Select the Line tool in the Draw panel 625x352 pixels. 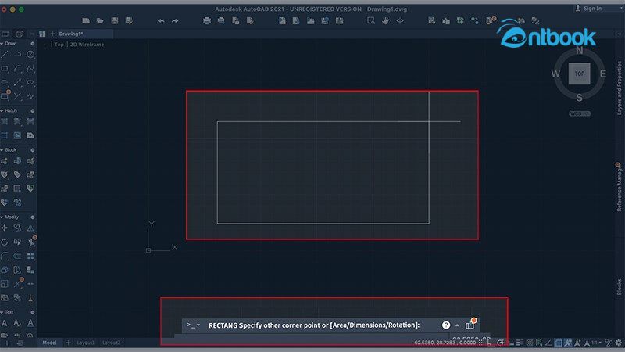click(5, 54)
